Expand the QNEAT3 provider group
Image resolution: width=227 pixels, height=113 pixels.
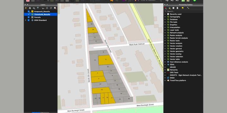click(165, 75)
